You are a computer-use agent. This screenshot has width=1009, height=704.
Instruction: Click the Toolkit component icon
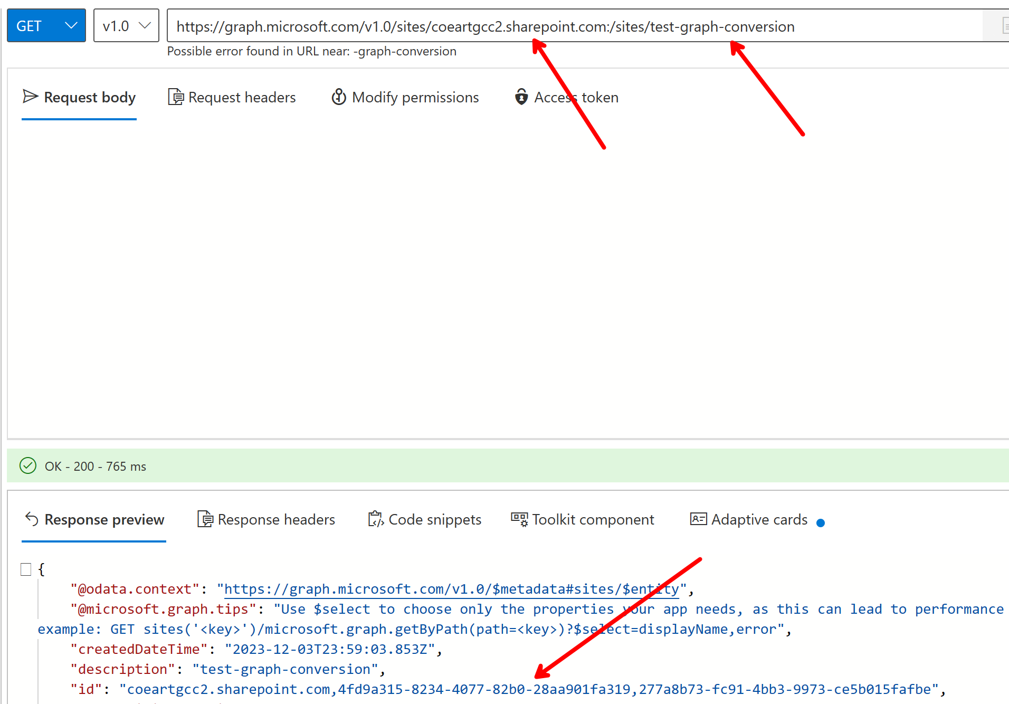click(519, 519)
